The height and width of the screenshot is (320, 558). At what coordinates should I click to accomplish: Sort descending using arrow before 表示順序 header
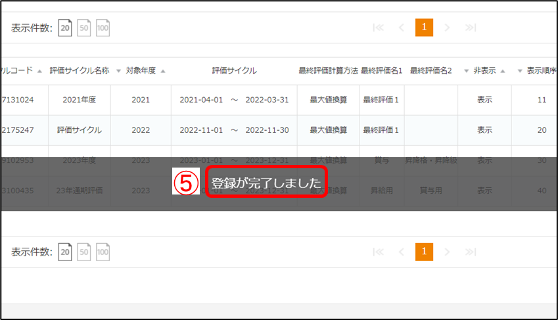click(519, 71)
